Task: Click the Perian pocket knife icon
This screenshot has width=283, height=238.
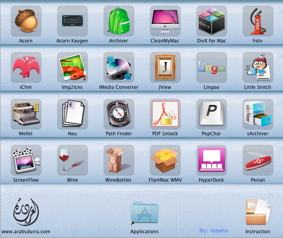Action: coord(258,160)
